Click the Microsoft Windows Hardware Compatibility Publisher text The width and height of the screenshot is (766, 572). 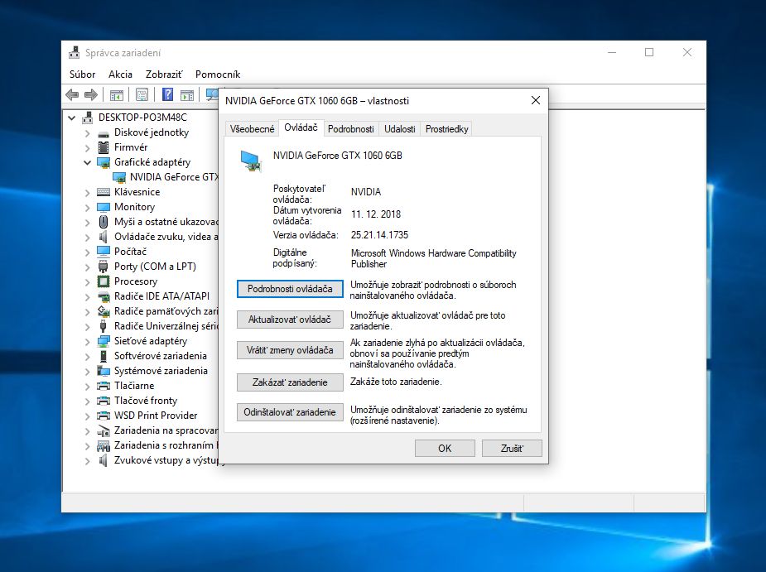(x=433, y=258)
